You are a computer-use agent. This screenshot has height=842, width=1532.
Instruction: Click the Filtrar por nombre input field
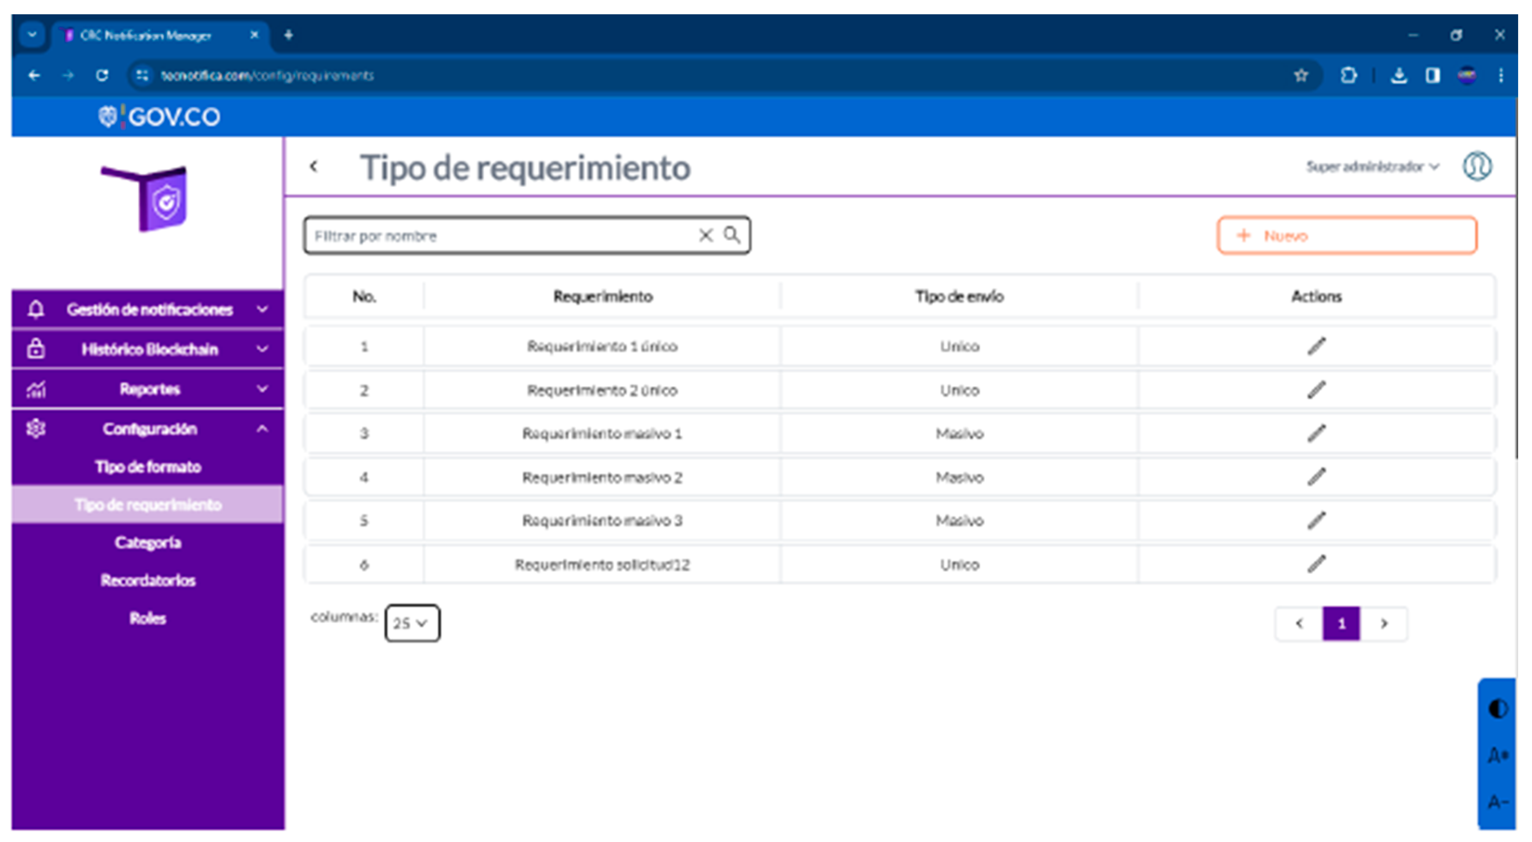499,236
